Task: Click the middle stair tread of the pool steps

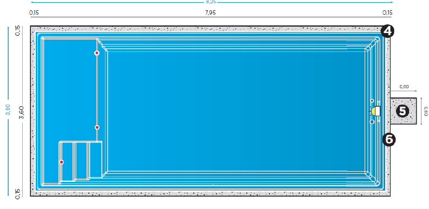Action: [82, 161]
